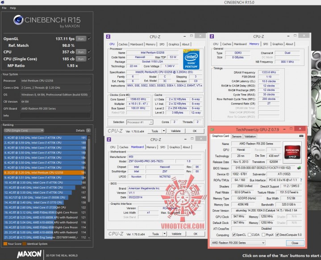Toggle the PhysX checkbox
The width and height of the screenshot is (321, 260).
[263, 235]
